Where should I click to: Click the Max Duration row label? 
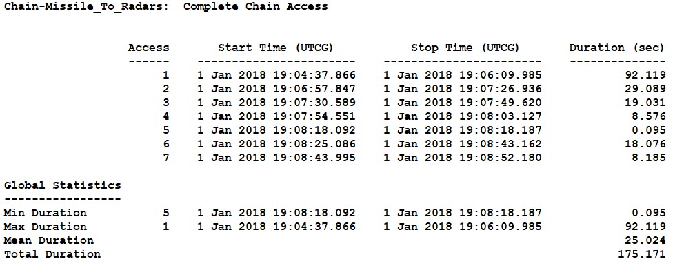tap(46, 227)
